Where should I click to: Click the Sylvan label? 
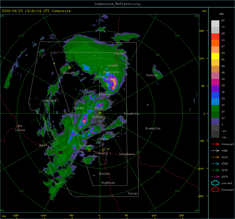click(100, 77)
